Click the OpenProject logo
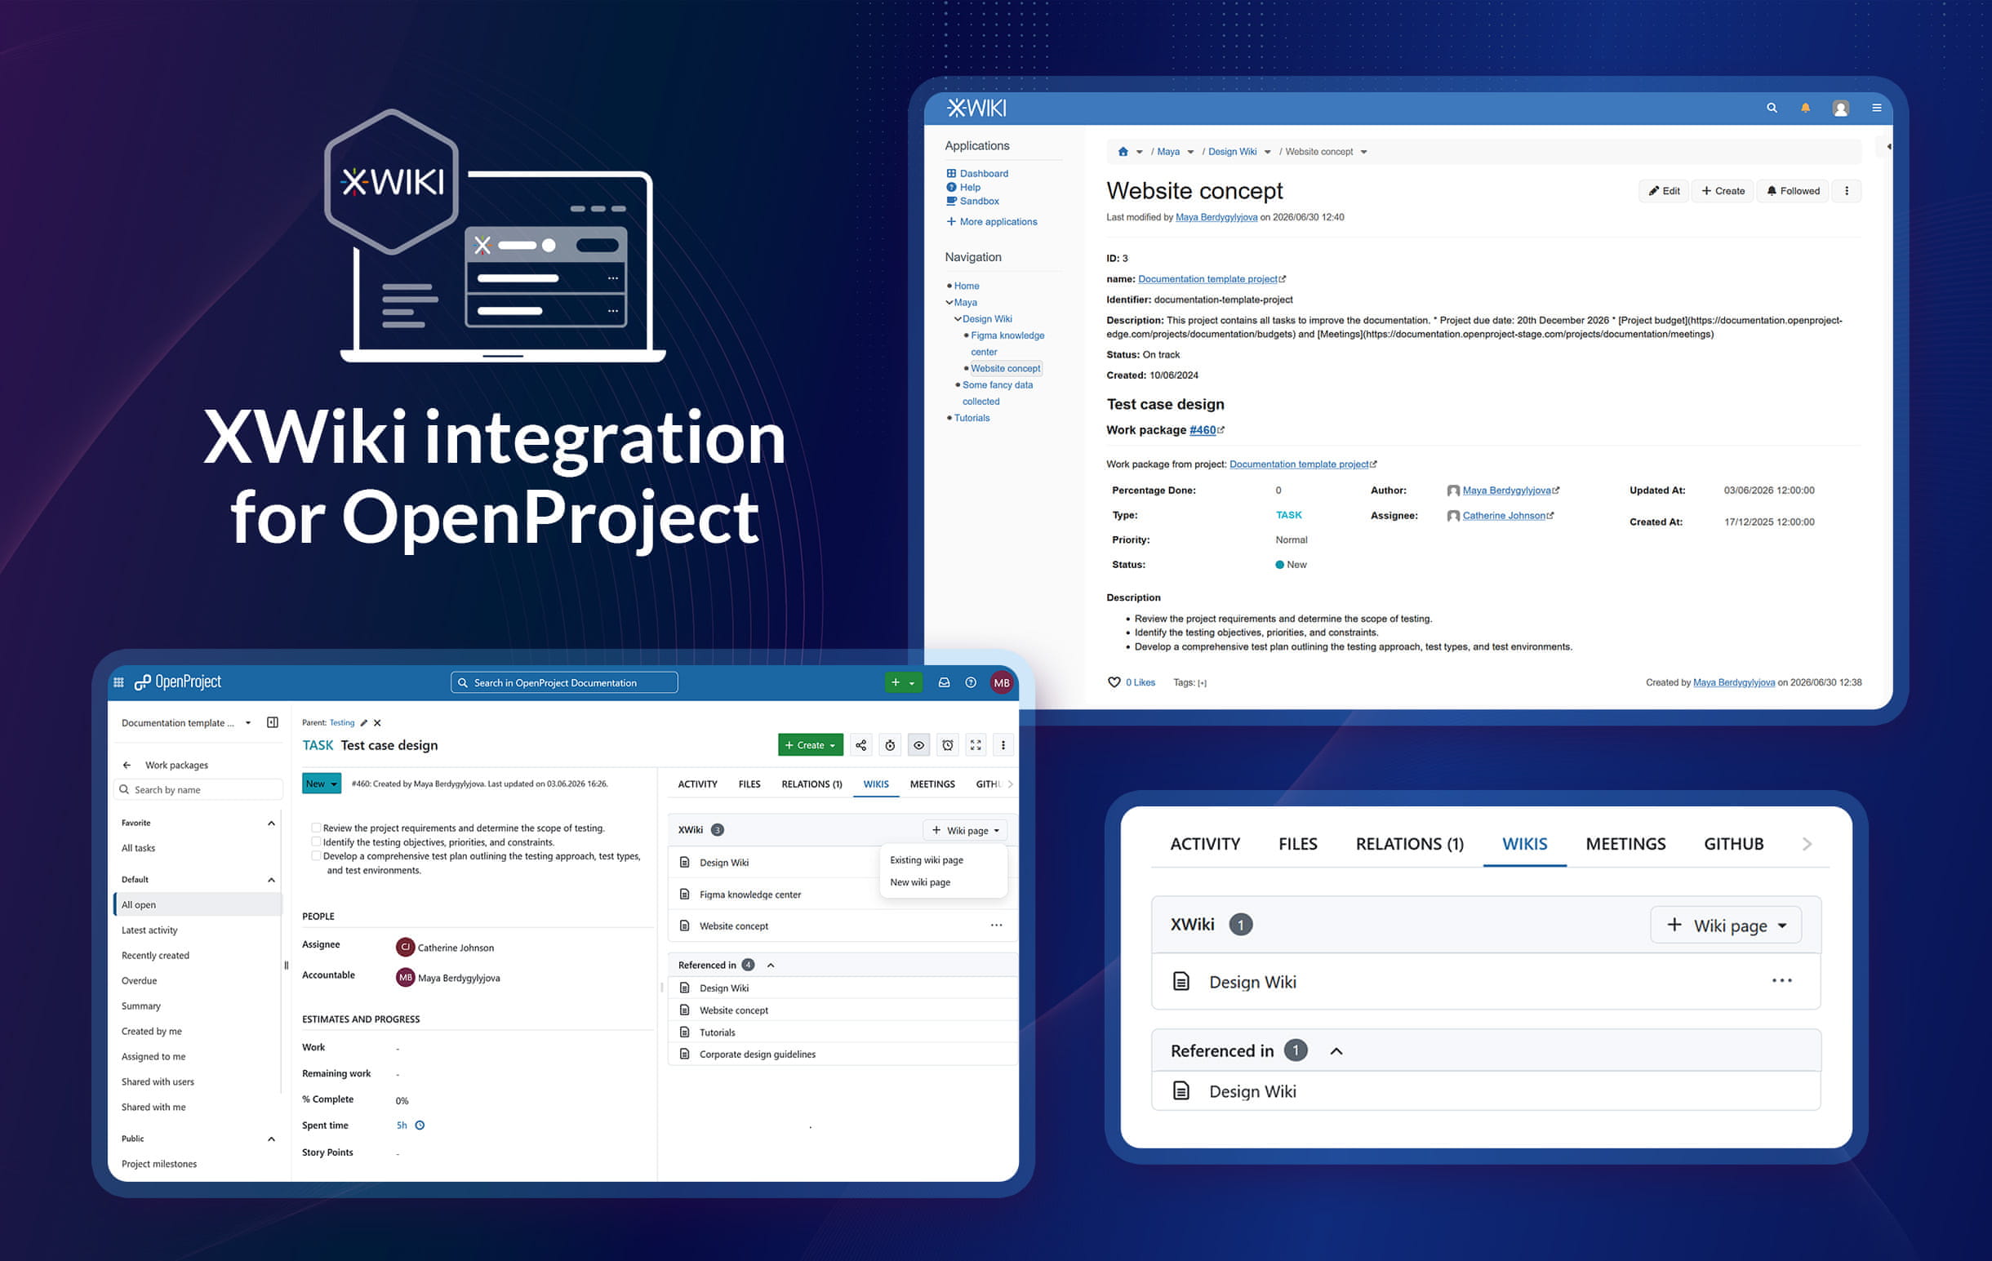This screenshot has height=1261, width=1992. coord(178,682)
